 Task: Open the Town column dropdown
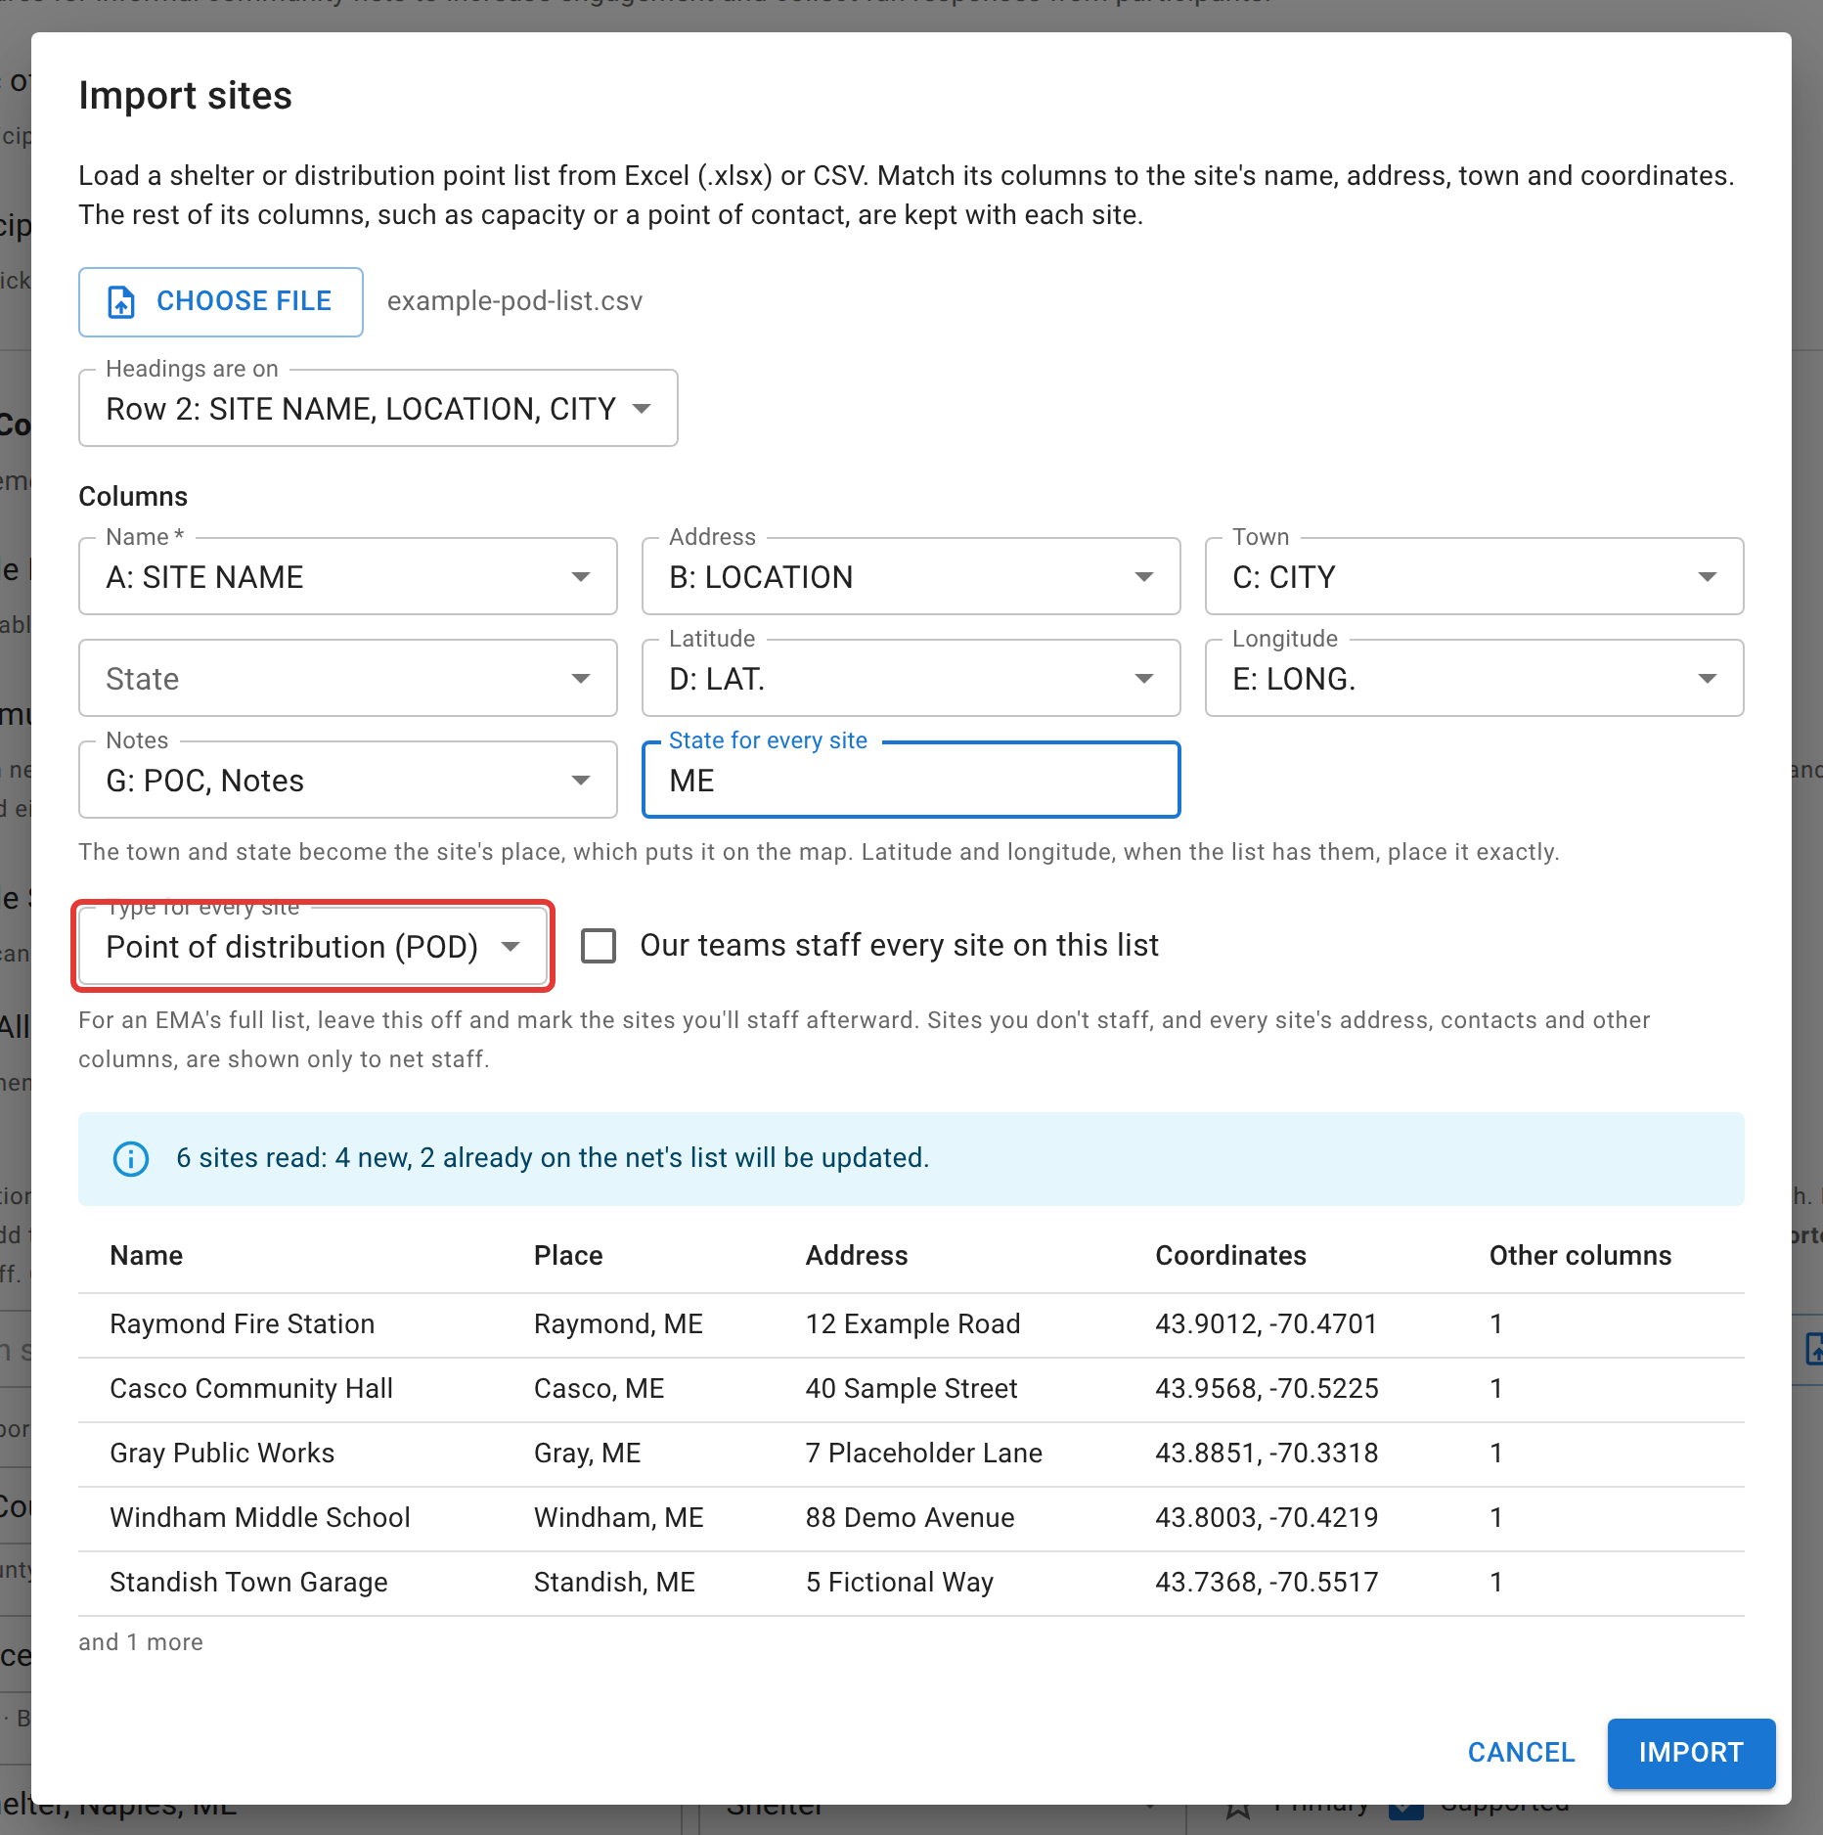point(1475,576)
